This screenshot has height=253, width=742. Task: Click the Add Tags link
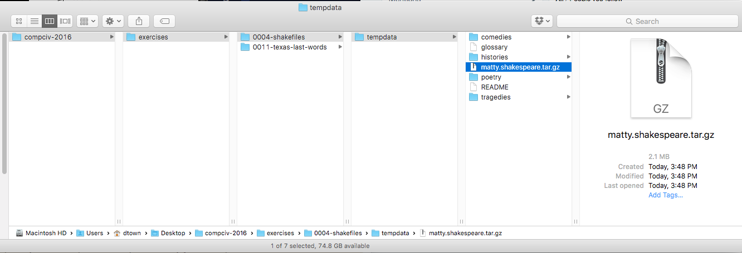pos(666,195)
